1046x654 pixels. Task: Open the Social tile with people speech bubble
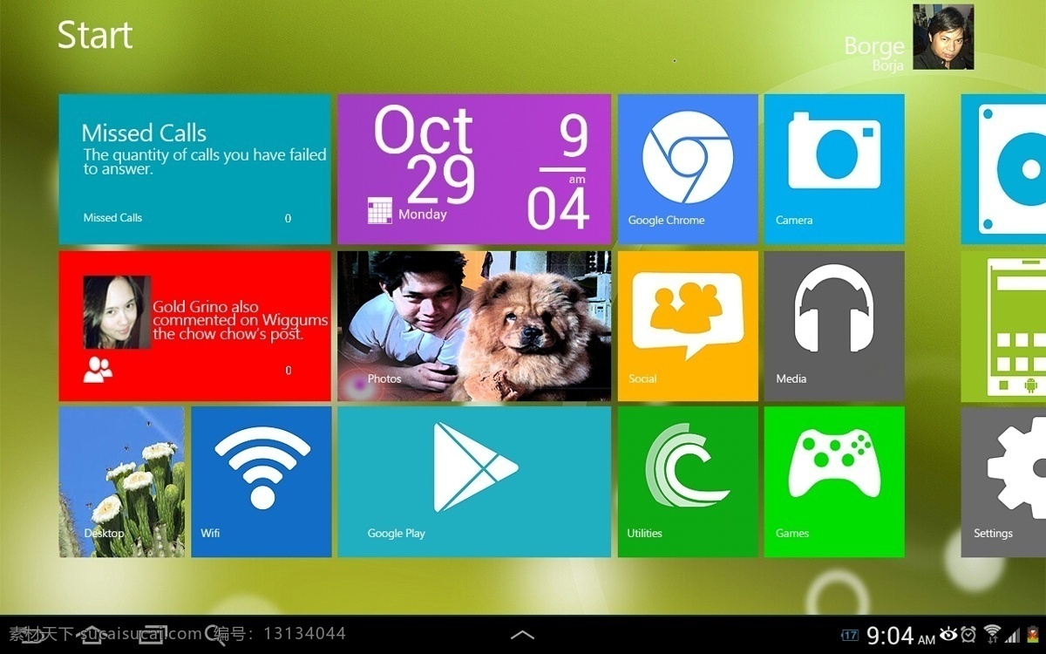(688, 326)
